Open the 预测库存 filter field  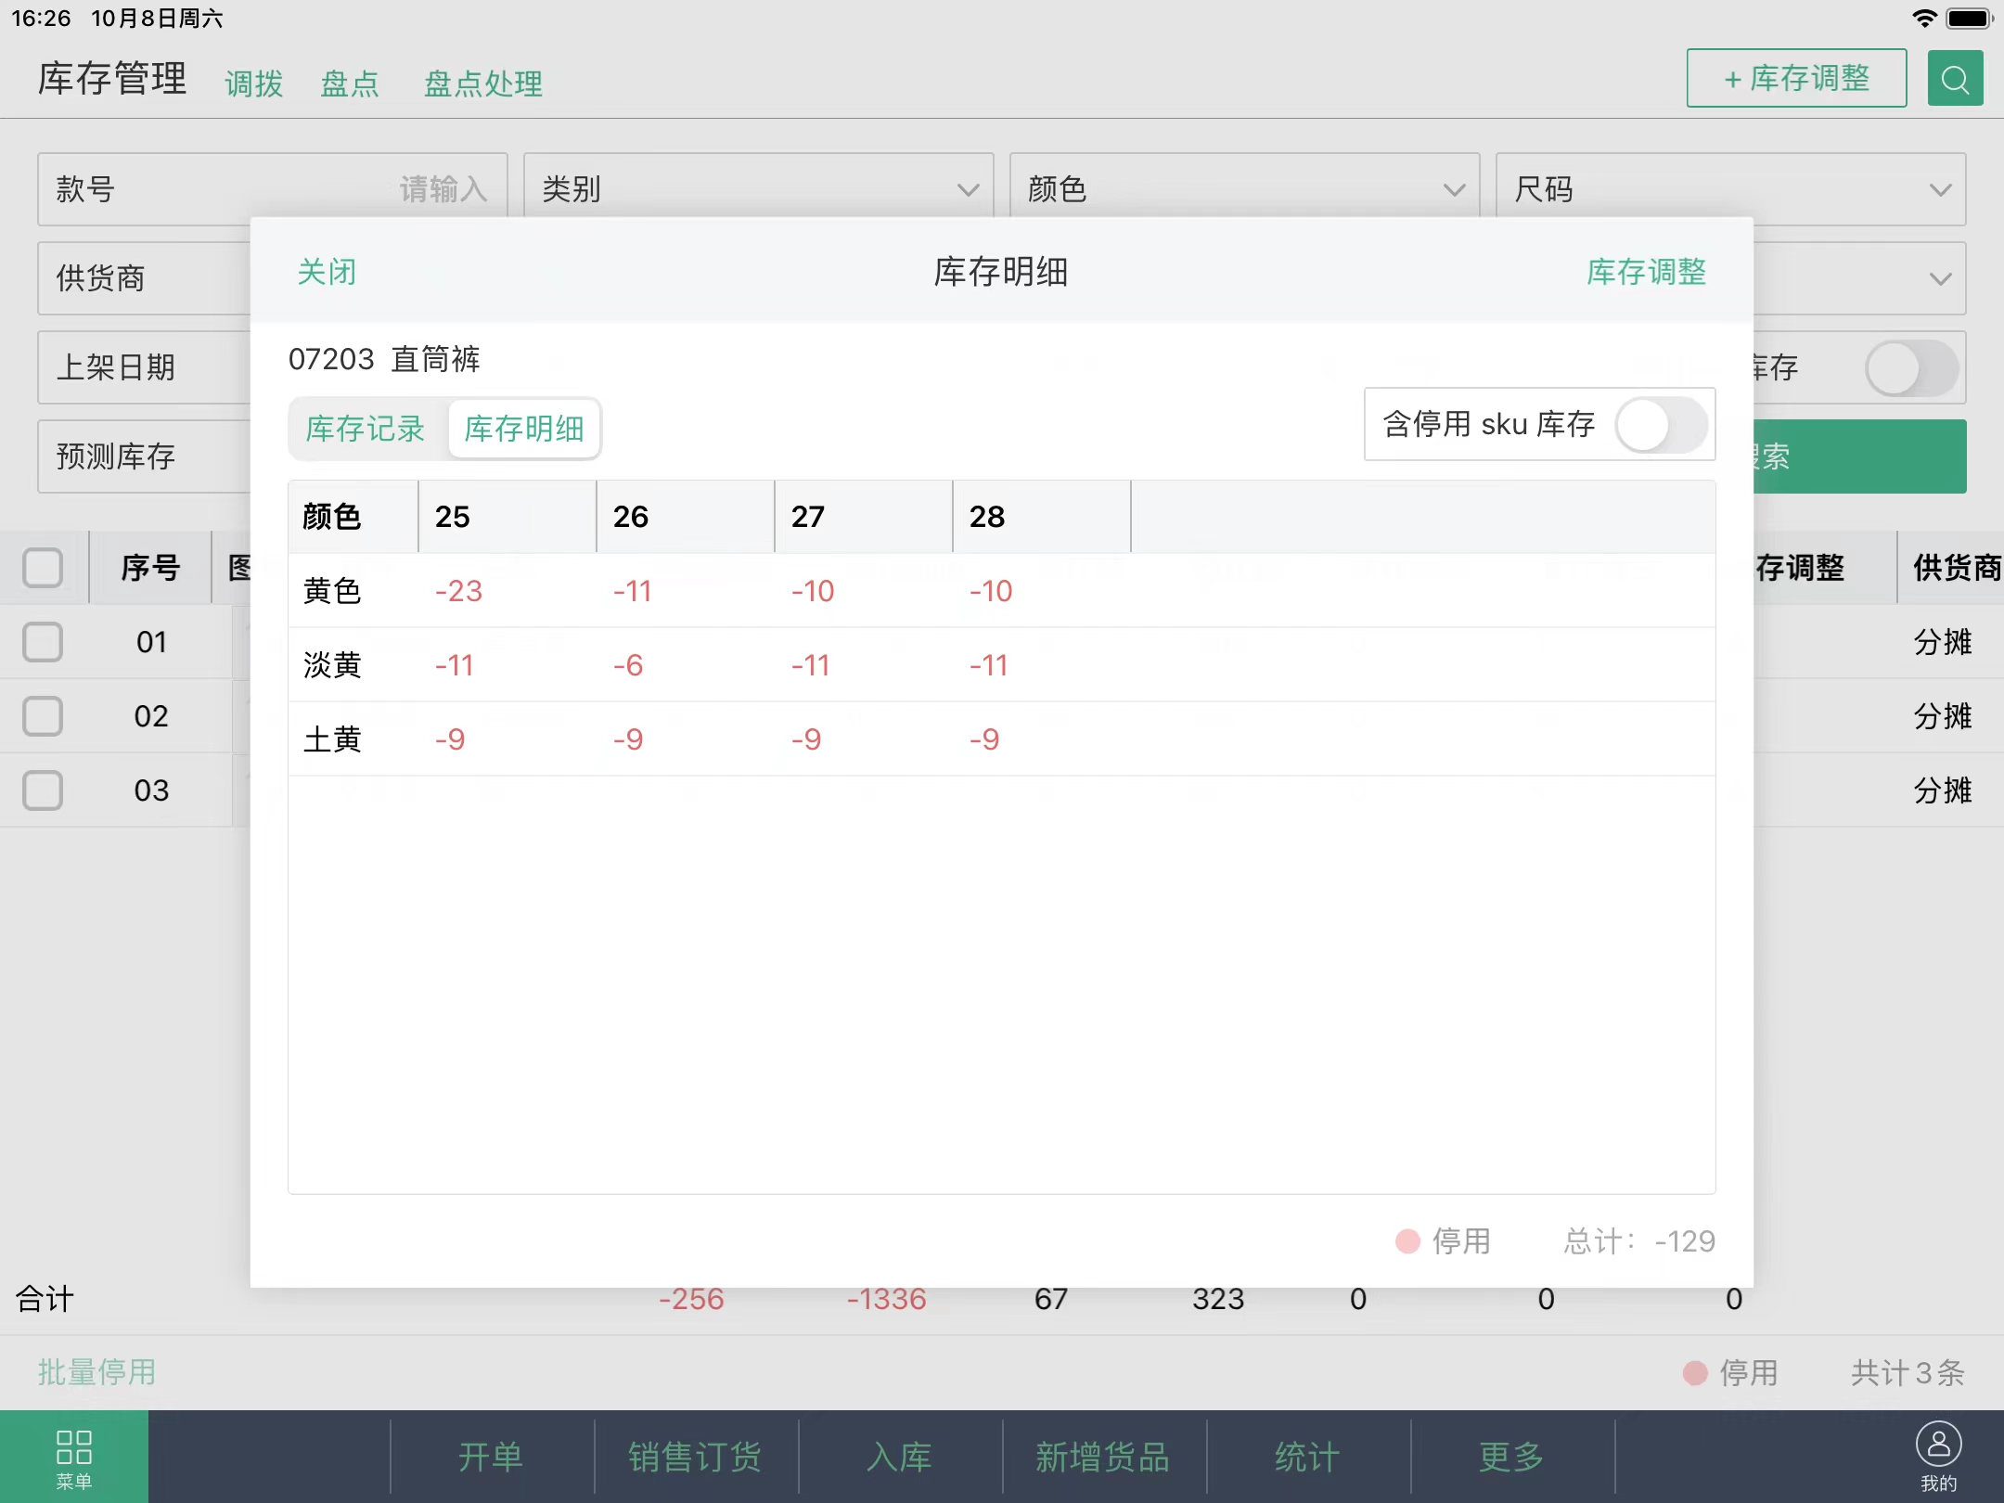[145, 456]
